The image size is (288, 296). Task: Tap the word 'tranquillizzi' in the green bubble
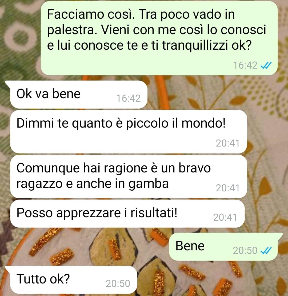click(x=195, y=45)
